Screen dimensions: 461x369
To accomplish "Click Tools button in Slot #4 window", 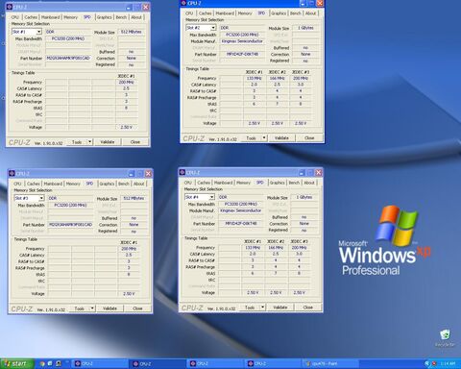I will (250, 307).
